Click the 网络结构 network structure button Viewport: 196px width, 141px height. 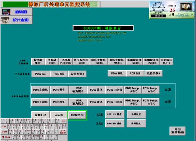pyautogui.click(x=77, y=115)
